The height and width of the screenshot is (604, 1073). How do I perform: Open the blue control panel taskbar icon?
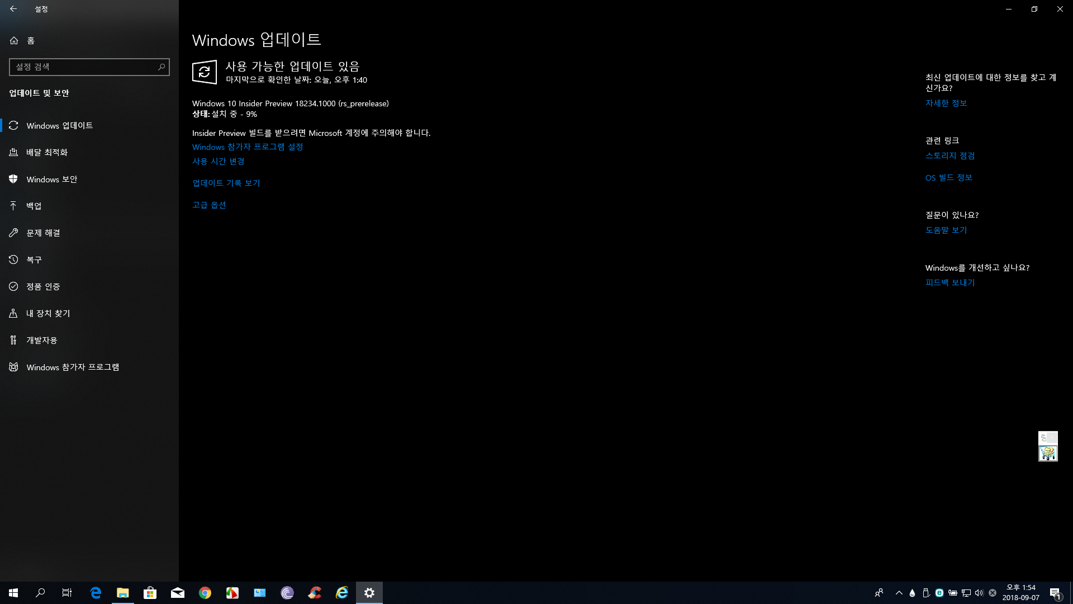(260, 593)
